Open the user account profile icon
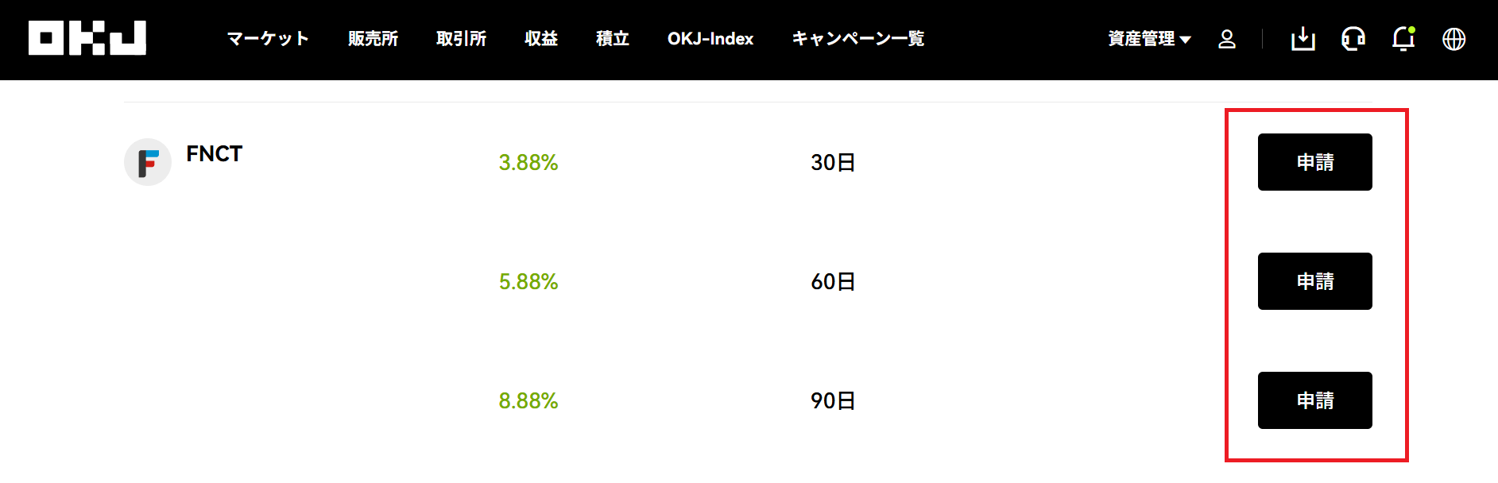 (1227, 39)
